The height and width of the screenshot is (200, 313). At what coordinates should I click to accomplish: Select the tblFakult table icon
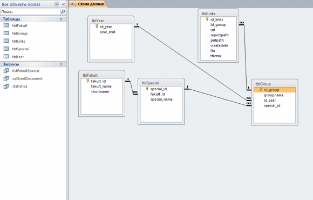pos(6,25)
